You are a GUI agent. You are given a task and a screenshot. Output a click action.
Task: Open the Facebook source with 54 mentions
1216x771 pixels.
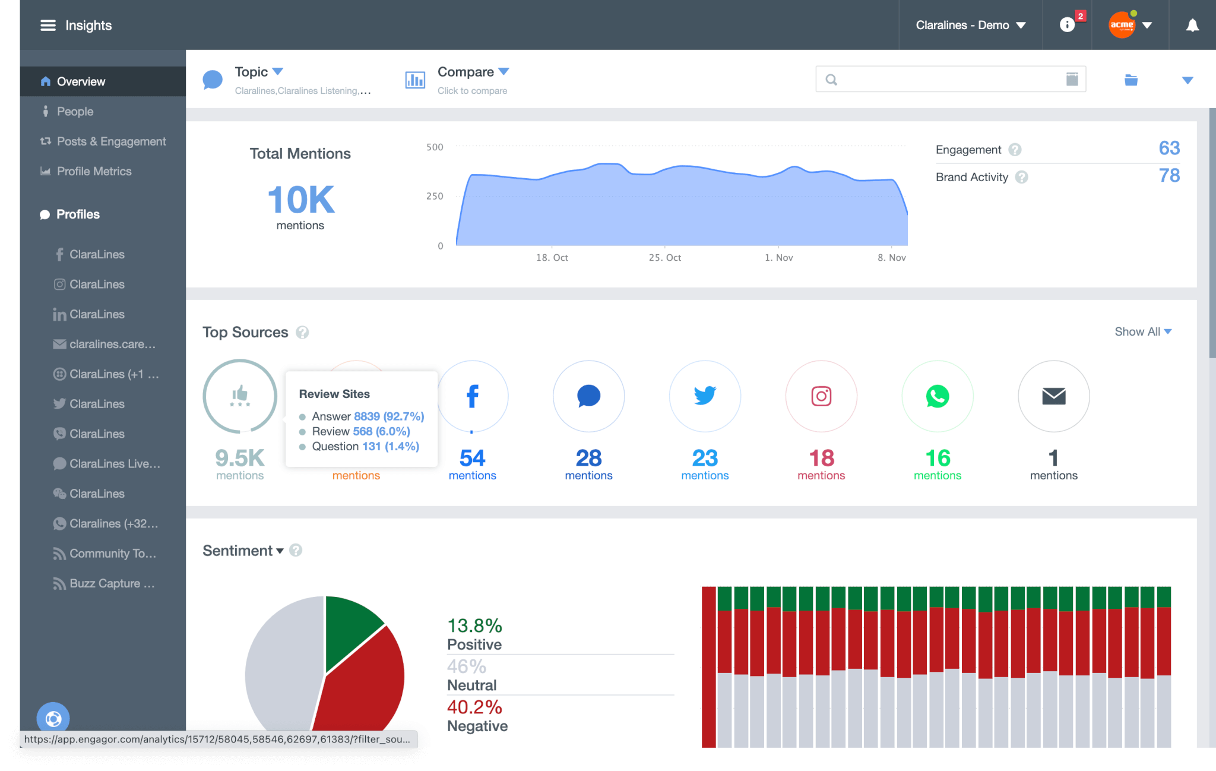tap(473, 396)
